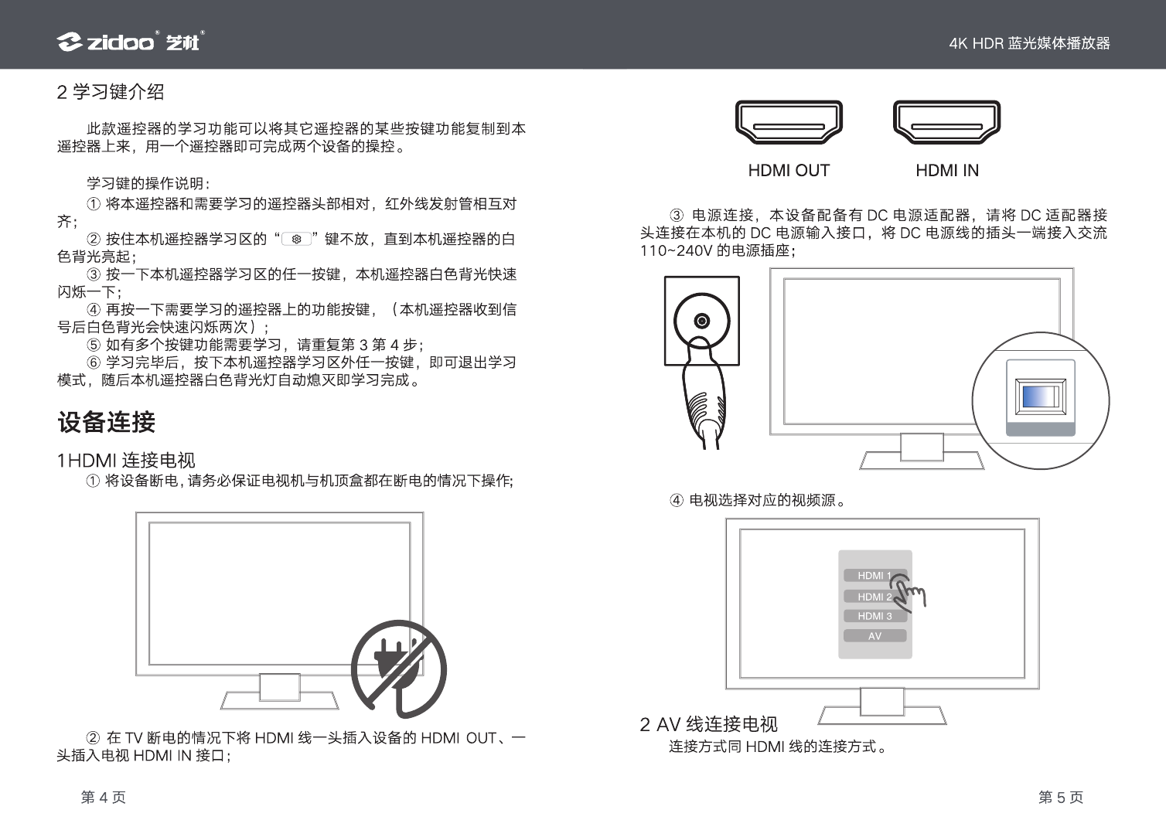Click the step "⑥ 学习完毕后" text

[287, 371]
